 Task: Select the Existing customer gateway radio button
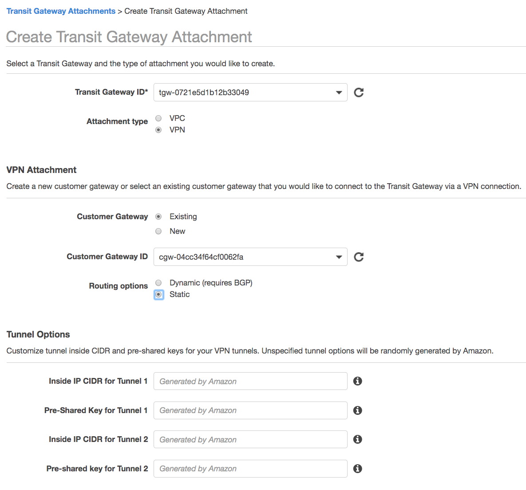point(158,217)
